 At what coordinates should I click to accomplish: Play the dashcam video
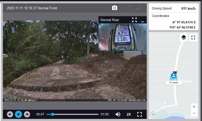(x=19, y=114)
